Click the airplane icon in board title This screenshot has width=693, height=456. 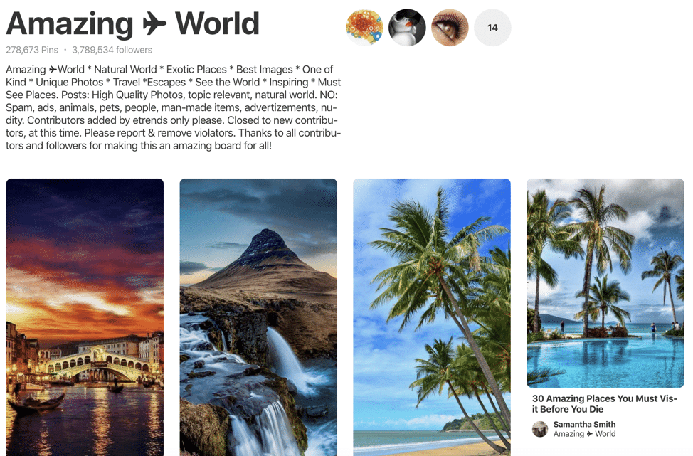(x=154, y=24)
